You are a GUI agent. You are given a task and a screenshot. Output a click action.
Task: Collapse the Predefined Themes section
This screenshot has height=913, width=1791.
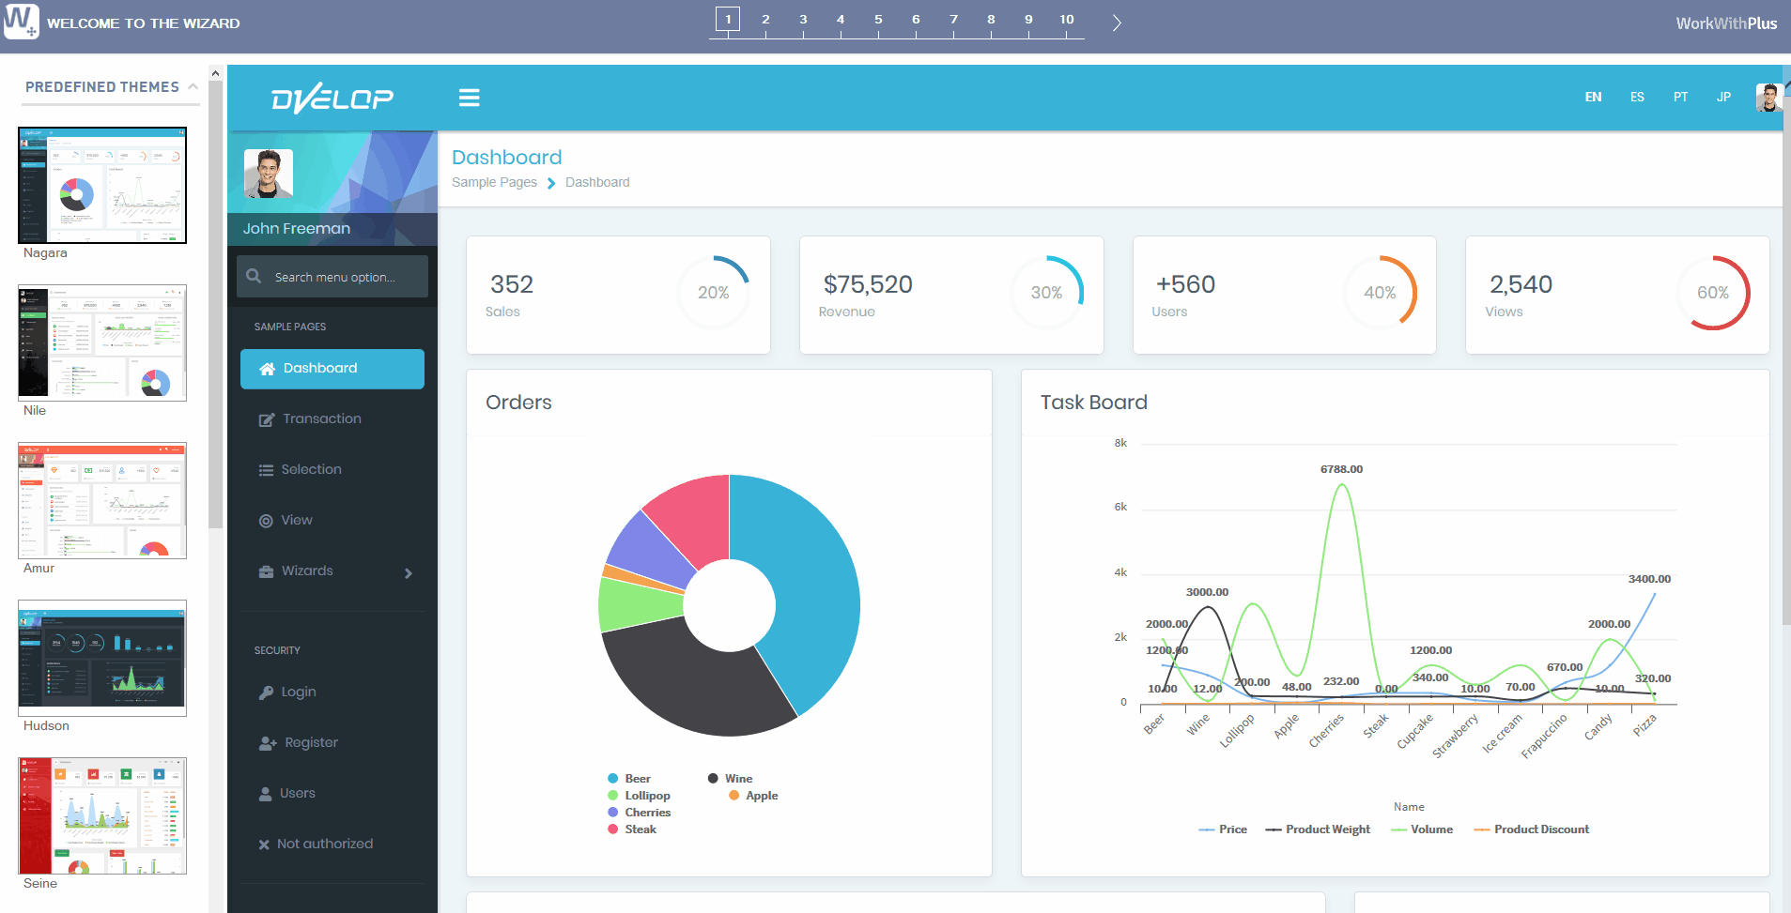pyautogui.click(x=193, y=85)
